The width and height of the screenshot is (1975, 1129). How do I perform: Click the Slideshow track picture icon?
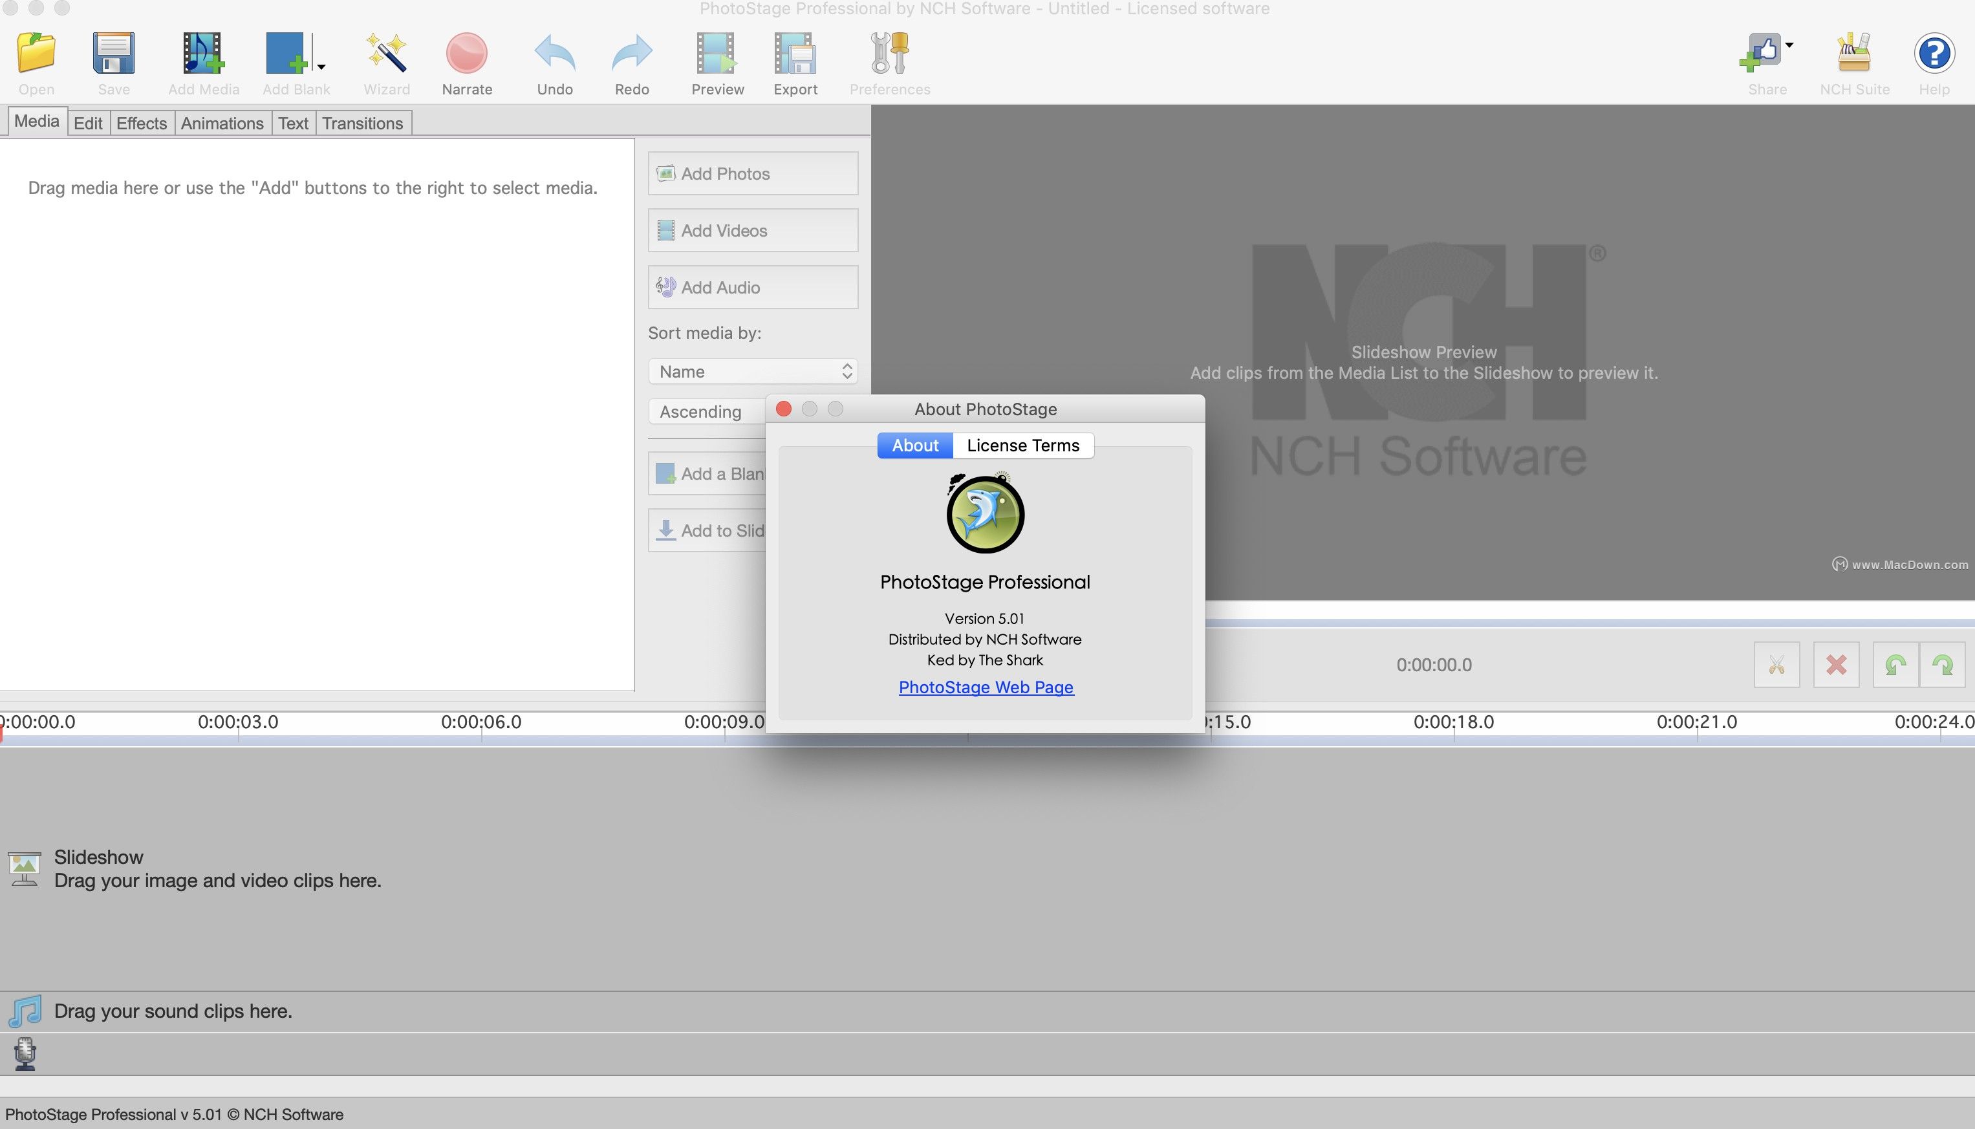(24, 868)
